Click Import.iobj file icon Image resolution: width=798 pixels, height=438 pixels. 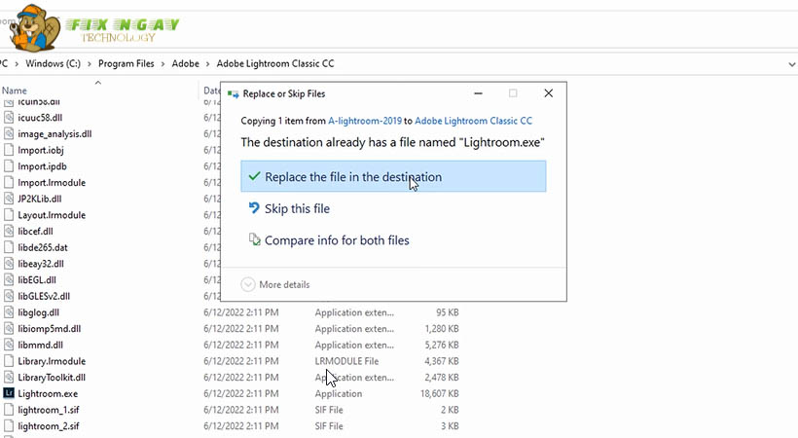point(8,150)
